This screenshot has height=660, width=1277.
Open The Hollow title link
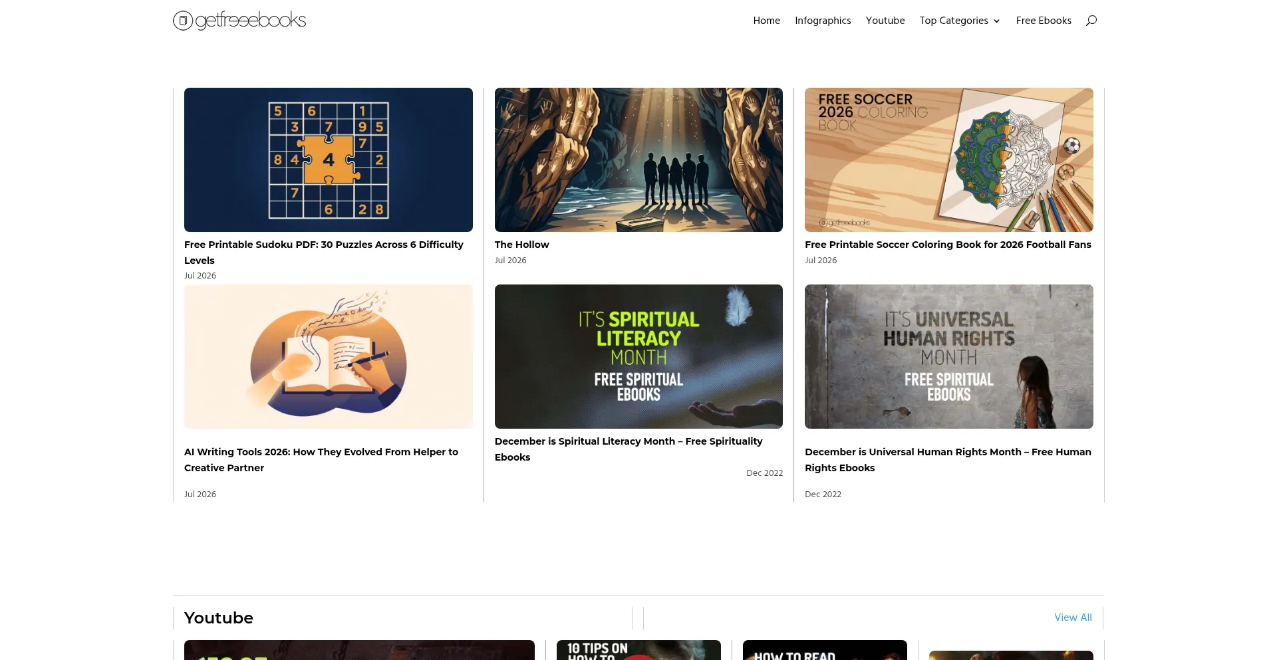pyautogui.click(x=522, y=245)
